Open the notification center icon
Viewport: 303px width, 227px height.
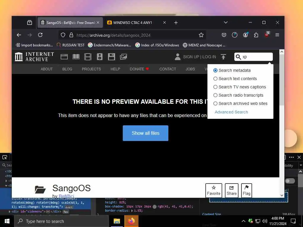(x=293, y=221)
